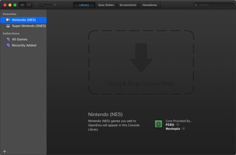Screen dimensions: 236x155
Task: Adjust the grid size slider knob
Action: pos(42,5)
